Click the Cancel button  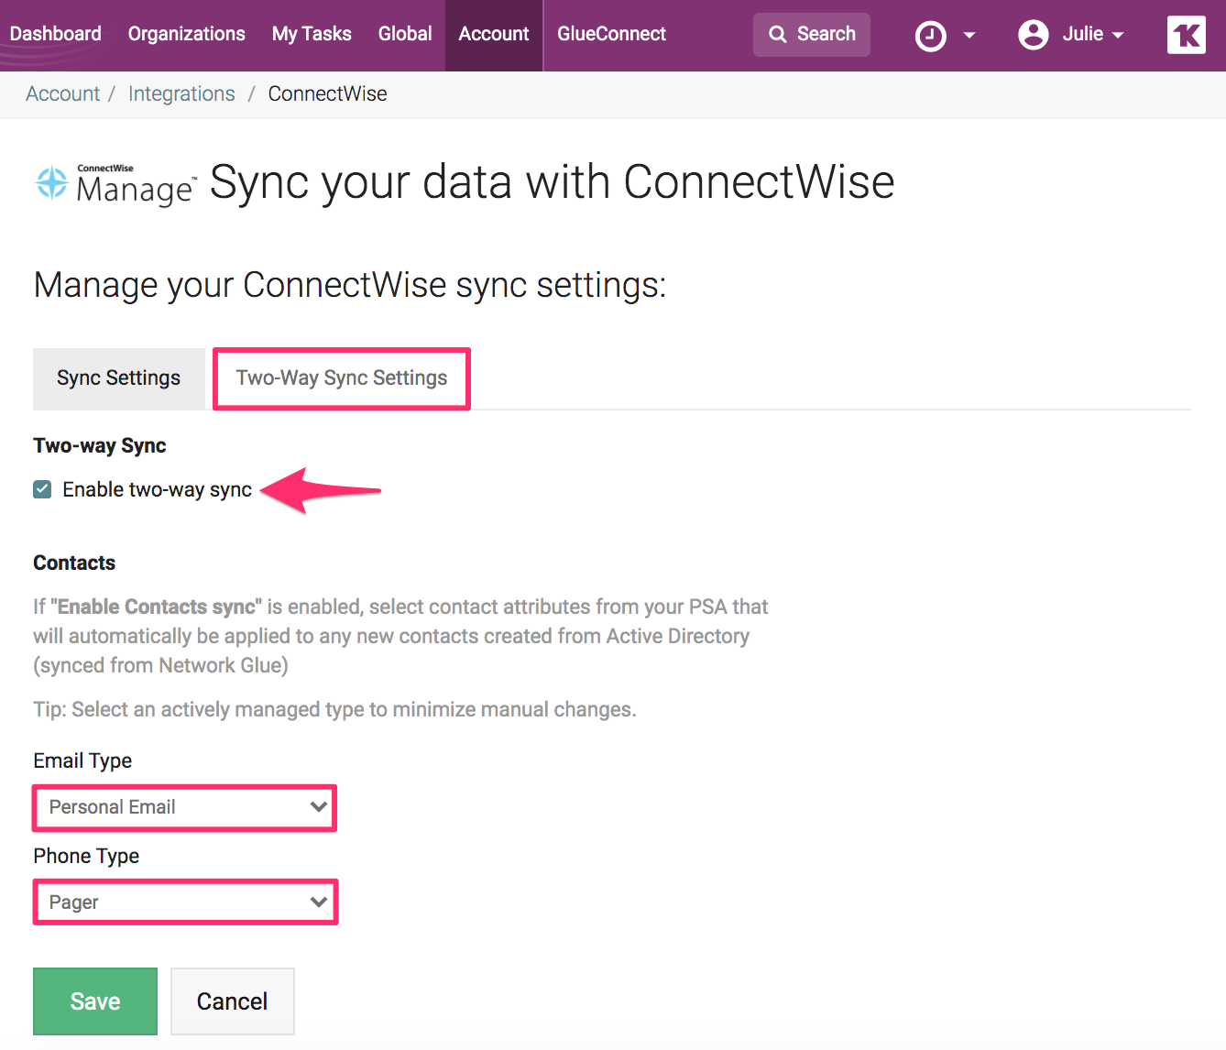(x=232, y=1001)
